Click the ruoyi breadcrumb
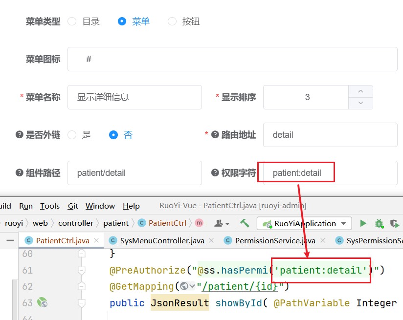Image resolution: width=403 pixels, height=320 pixels. pos(14,223)
